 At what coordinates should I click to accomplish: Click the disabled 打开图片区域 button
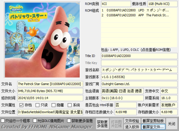tap(116, 124)
